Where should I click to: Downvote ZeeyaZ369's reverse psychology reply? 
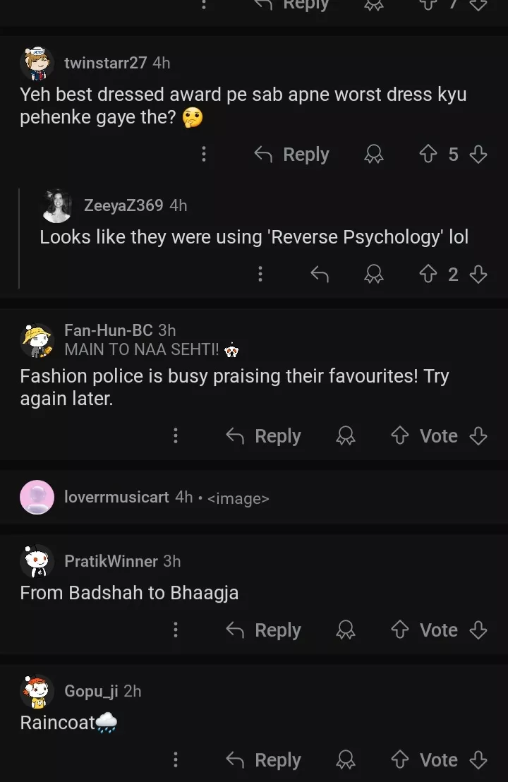point(479,274)
